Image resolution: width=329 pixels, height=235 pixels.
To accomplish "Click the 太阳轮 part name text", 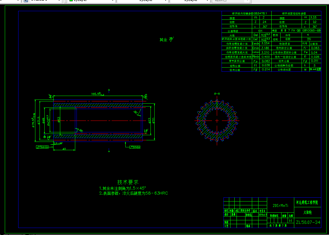I will [308, 212].
